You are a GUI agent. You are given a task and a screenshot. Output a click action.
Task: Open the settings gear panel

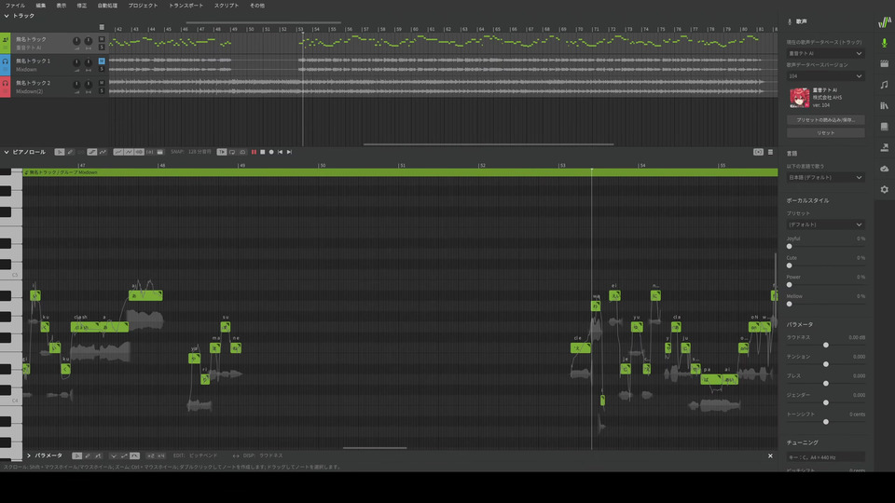[x=884, y=189]
